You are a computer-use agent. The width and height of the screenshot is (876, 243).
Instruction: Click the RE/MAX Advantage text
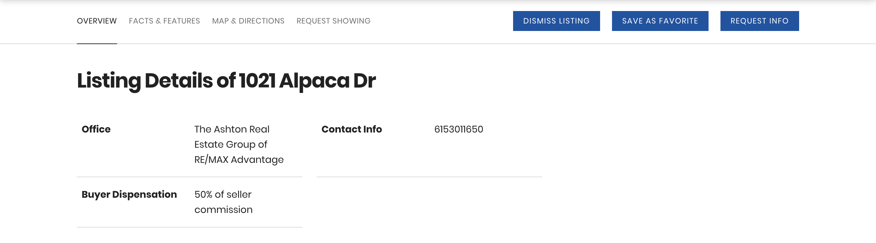(239, 160)
